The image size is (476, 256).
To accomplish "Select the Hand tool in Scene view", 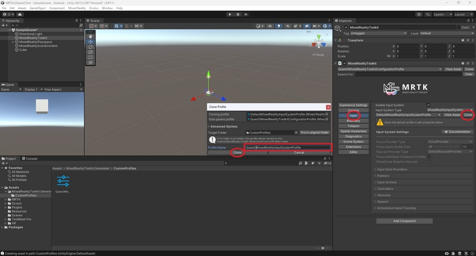I will pos(90,37).
